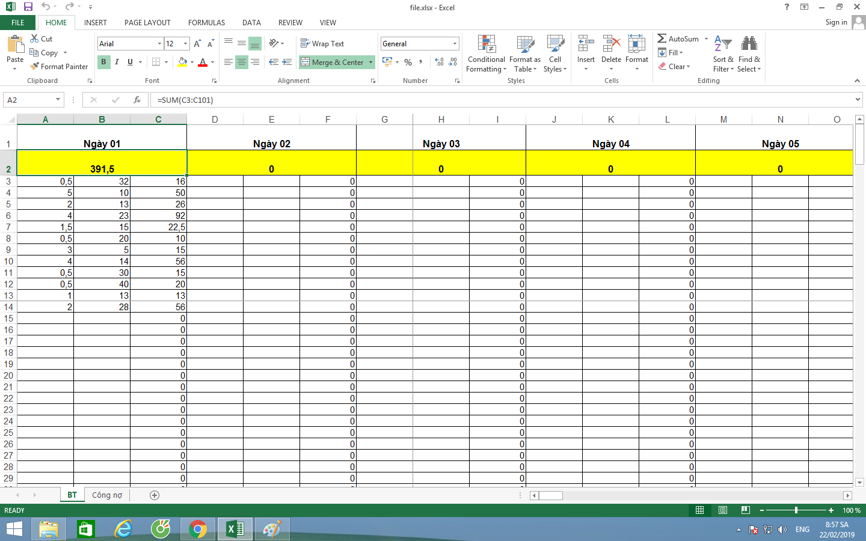Open Conditional Formatting menu
The height and width of the screenshot is (541, 866).
point(486,54)
